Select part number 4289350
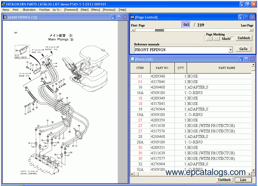Screen dimensions: 258x186 (158, 120)
